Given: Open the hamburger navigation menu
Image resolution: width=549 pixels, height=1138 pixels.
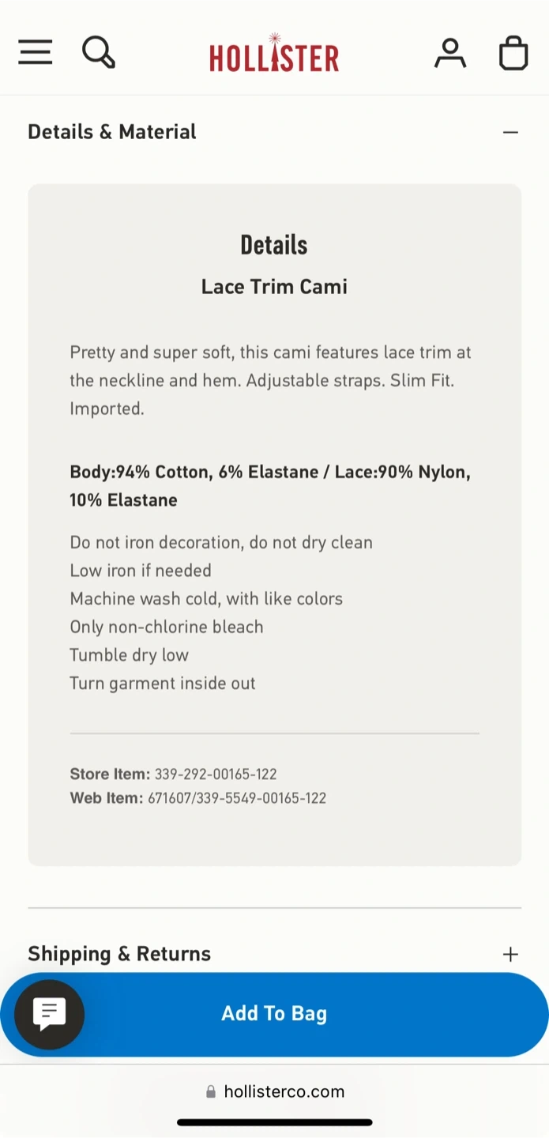Looking at the screenshot, I should click(36, 53).
